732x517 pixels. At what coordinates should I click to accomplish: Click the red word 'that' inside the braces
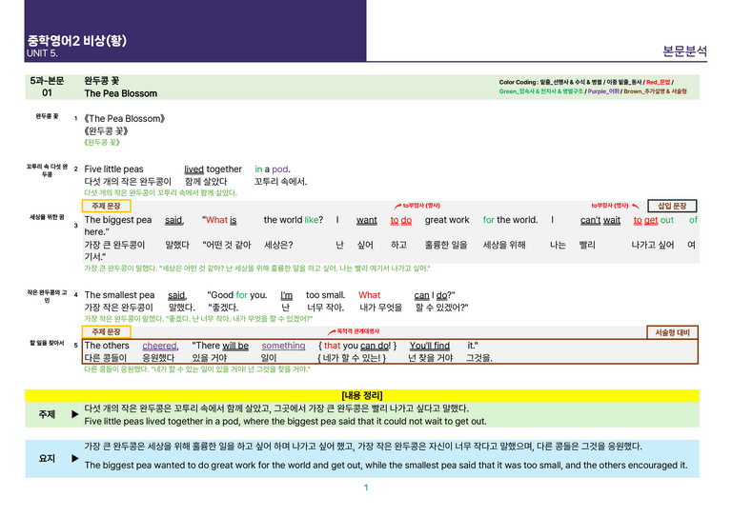[333, 346]
